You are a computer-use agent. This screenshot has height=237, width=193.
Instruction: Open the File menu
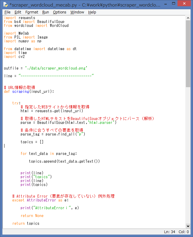pyautogui.click(x=7, y=12)
